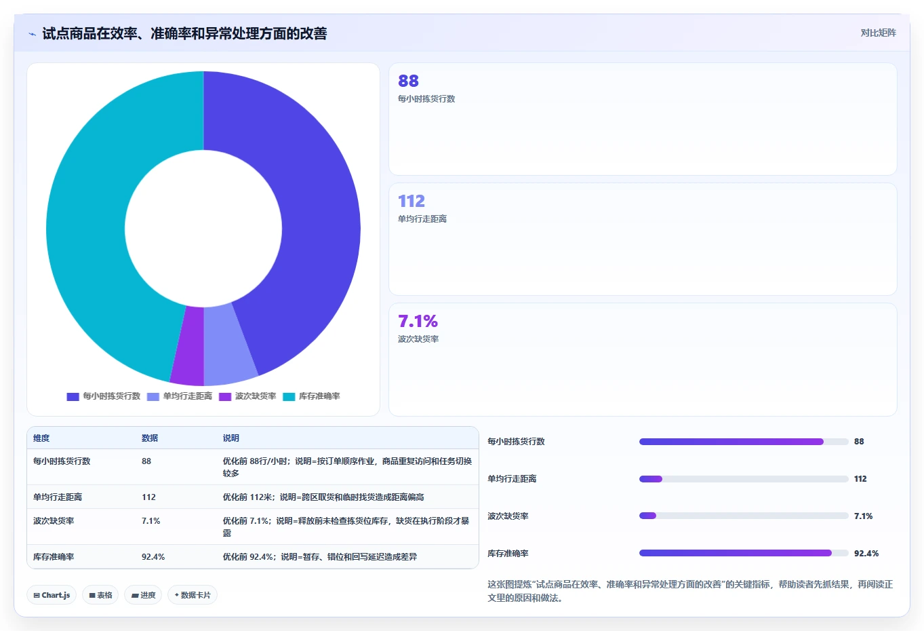
Task: Click the 进度 tag
Action: [x=143, y=595]
